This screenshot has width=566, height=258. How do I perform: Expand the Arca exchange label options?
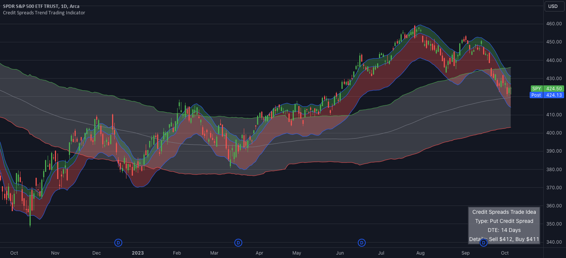coord(74,6)
